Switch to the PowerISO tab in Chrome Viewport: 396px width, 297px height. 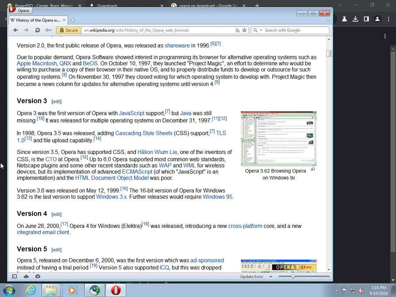pyautogui.click(x=44, y=5)
